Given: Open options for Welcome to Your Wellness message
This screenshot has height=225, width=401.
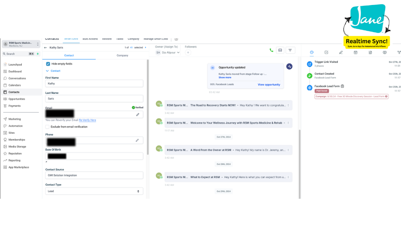Looking at the screenshot, I should click(288, 123).
